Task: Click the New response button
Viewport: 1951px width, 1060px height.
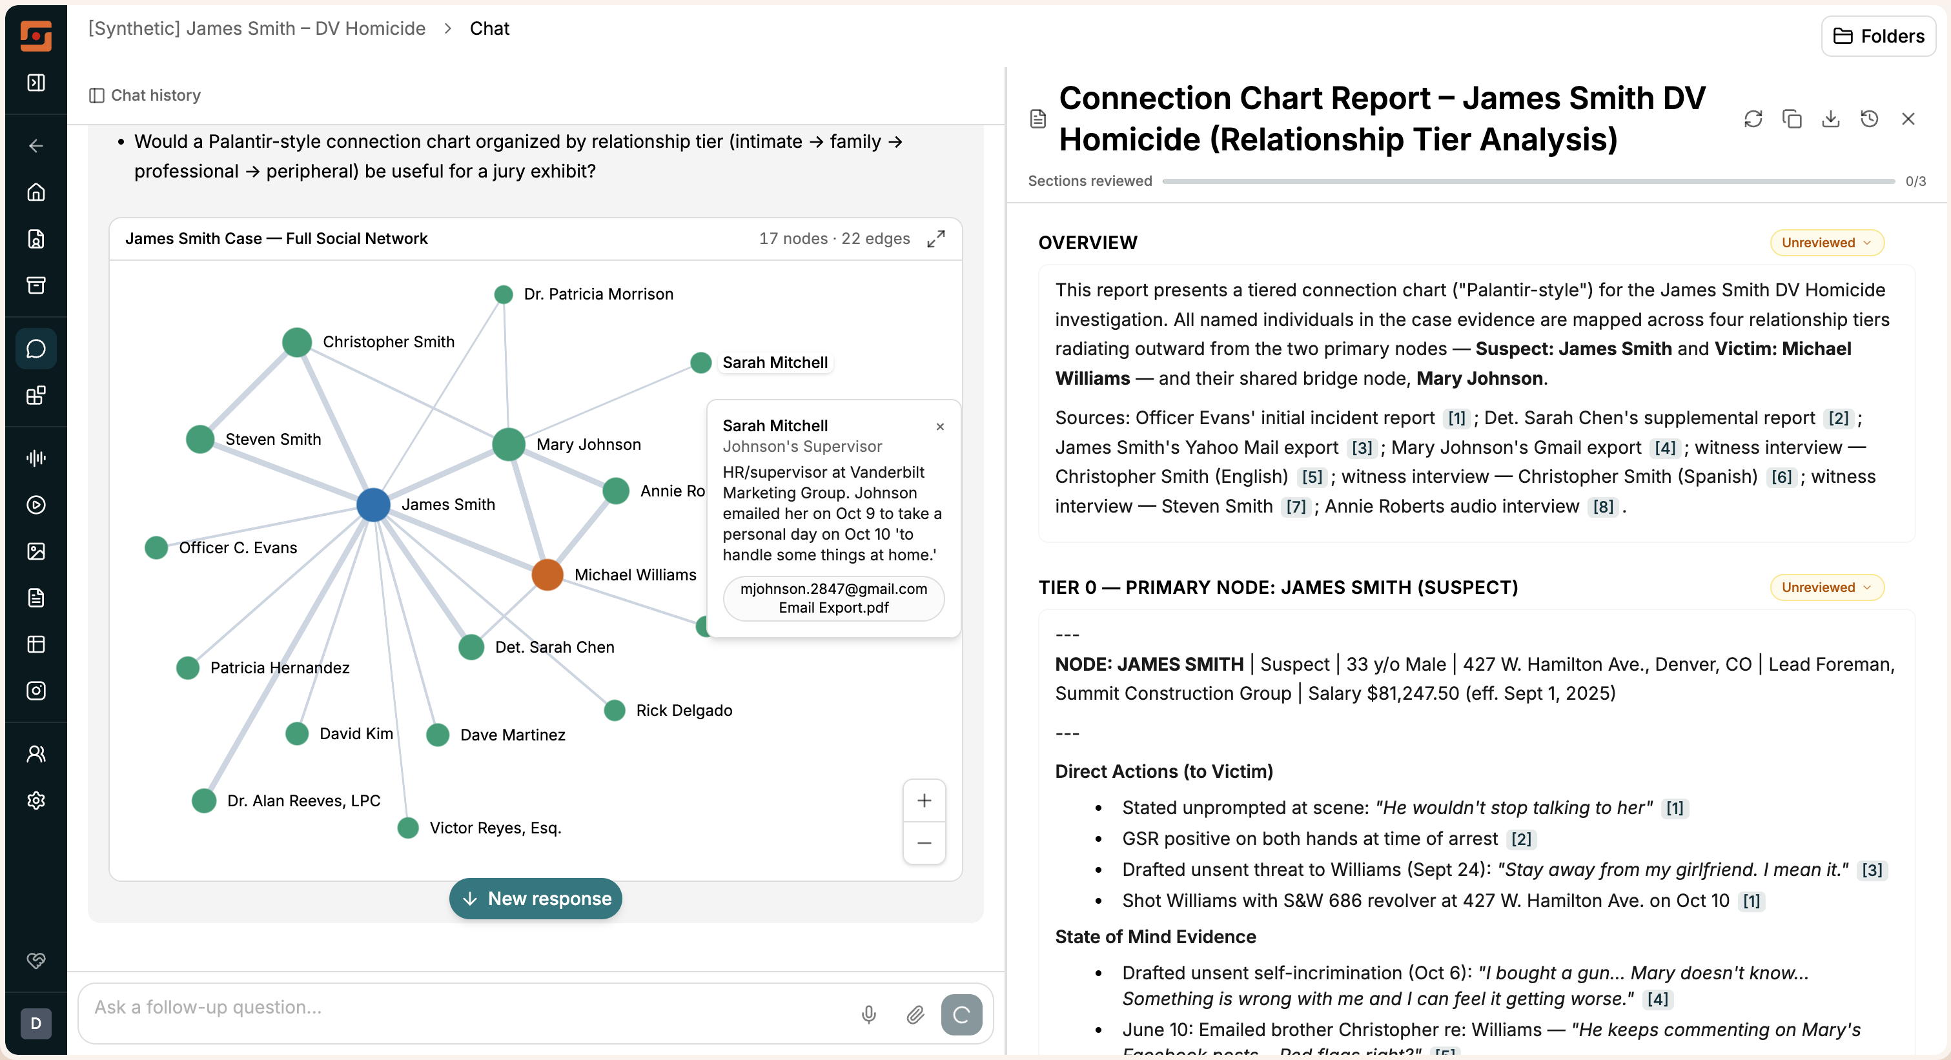Action: point(535,899)
